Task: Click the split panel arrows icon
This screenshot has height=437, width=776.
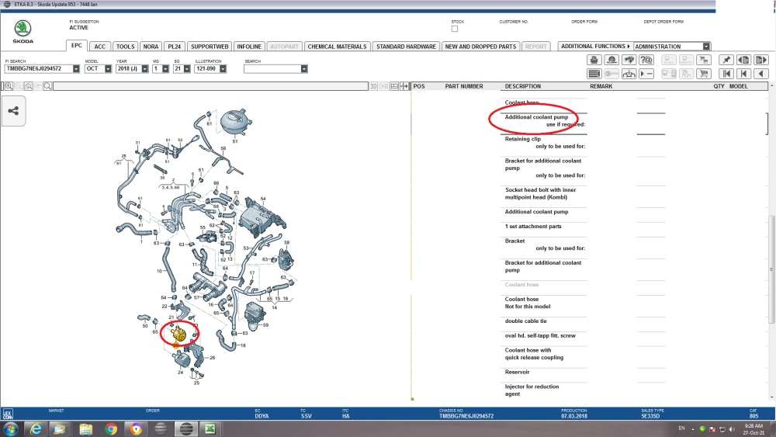Action: tap(404, 86)
